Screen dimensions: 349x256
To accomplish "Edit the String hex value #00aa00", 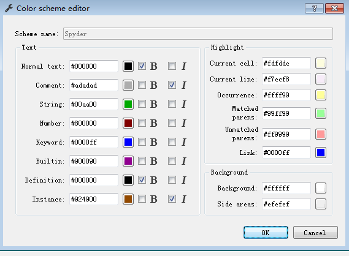I will [93, 104].
